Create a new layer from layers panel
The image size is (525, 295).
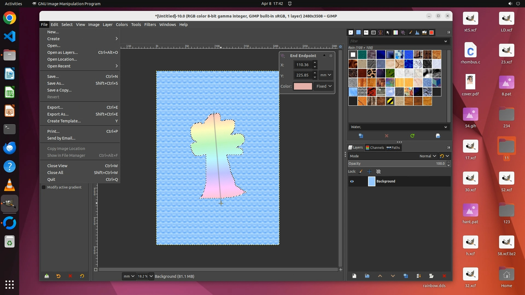point(354,276)
